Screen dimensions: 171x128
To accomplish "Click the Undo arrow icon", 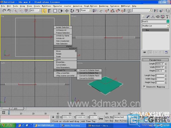I will click(4, 11).
